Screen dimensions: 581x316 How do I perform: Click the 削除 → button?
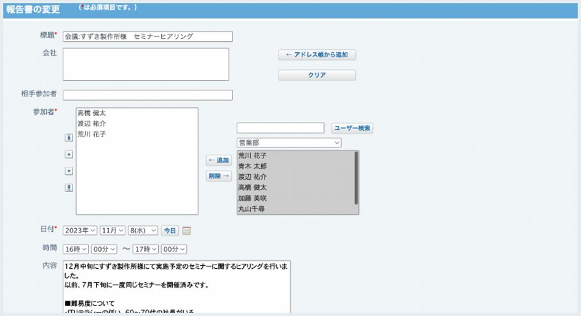[218, 176]
